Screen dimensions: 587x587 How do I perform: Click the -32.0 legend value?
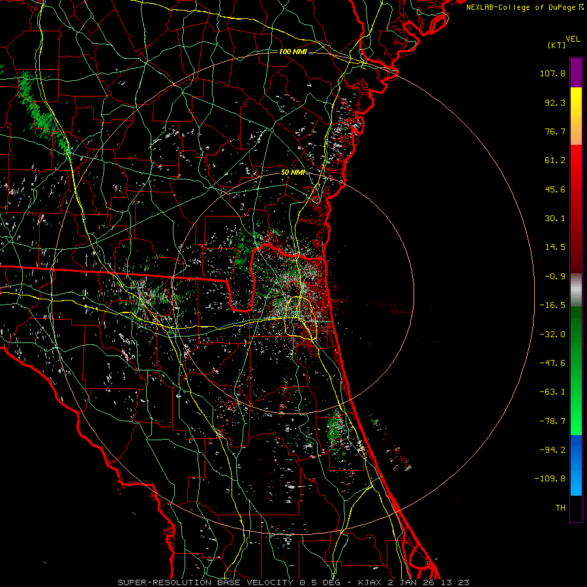coord(552,335)
